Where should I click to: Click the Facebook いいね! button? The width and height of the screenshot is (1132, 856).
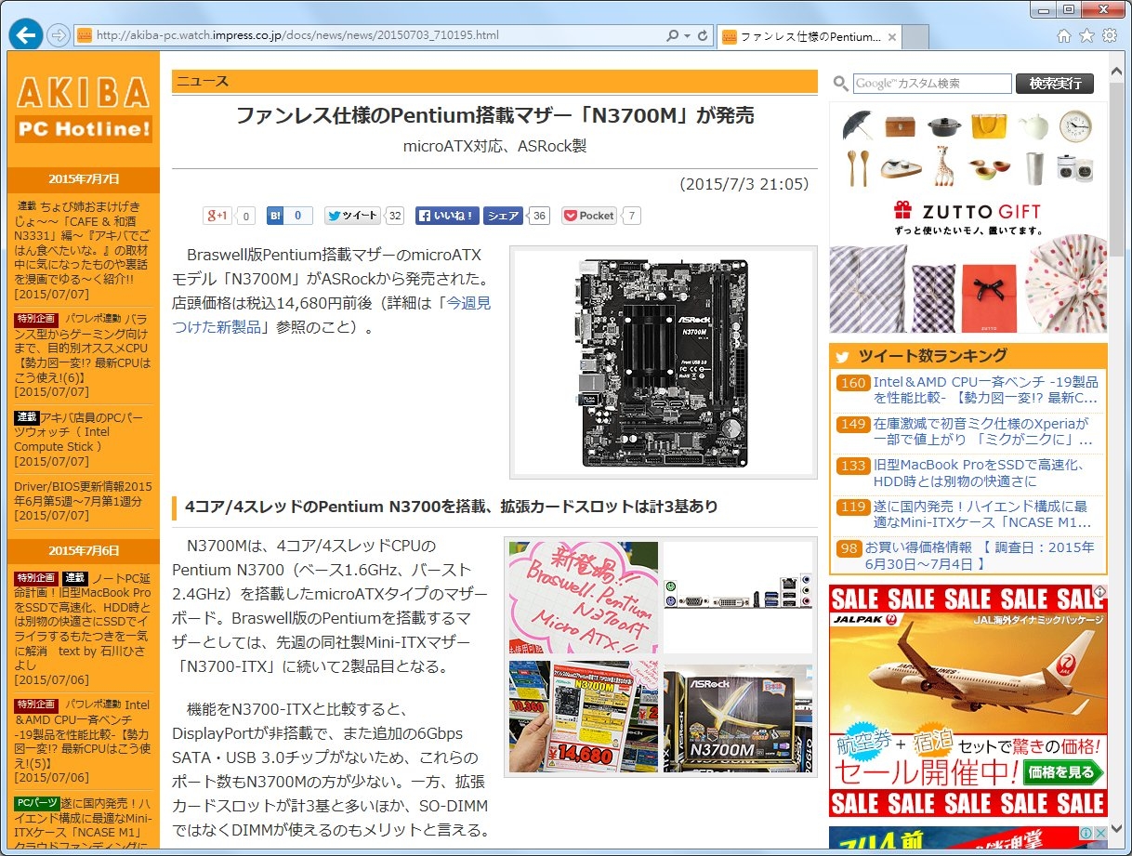point(447,216)
